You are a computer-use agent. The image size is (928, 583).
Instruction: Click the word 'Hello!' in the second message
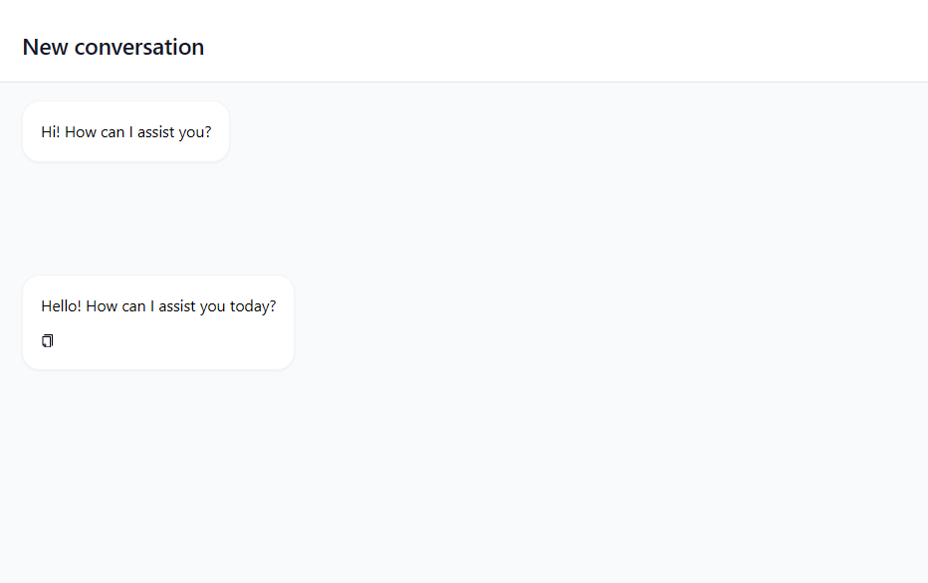point(62,306)
